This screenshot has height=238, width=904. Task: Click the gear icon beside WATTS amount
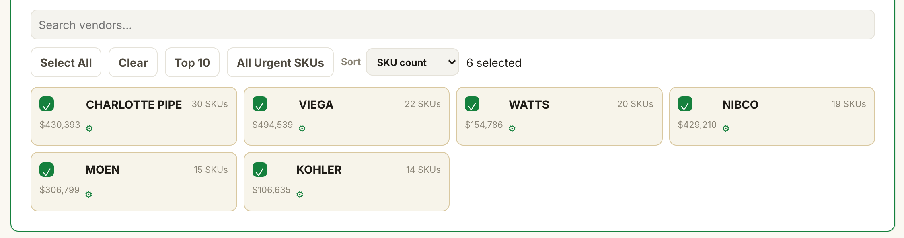click(x=512, y=128)
